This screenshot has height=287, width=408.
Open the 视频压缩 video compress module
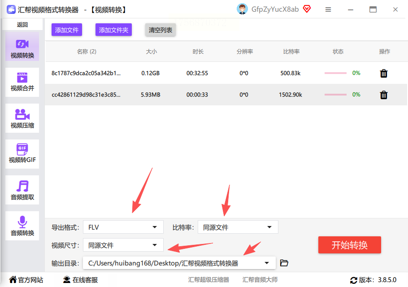[22, 118]
